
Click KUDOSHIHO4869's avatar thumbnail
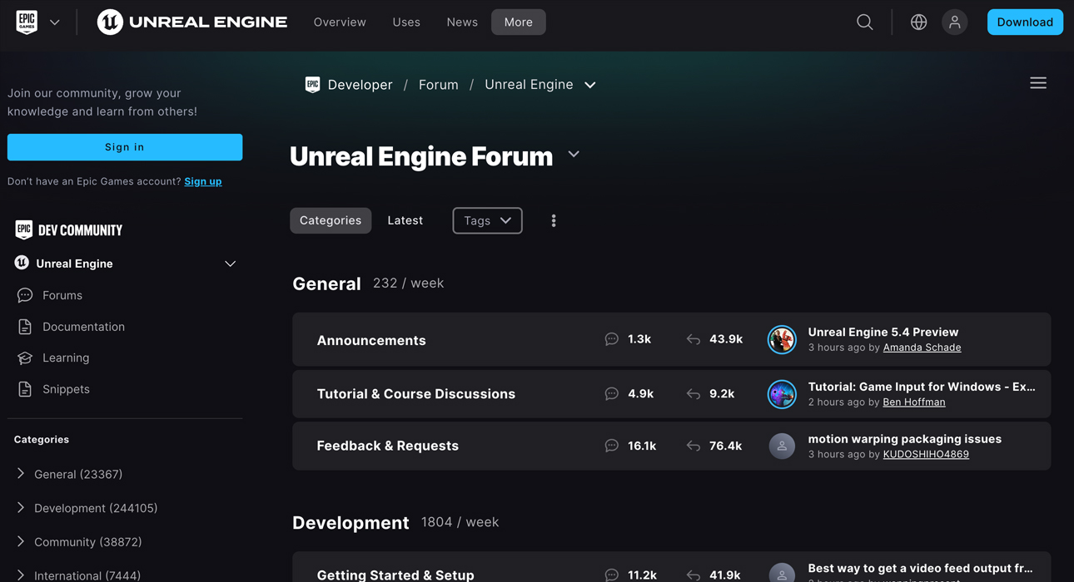[782, 446]
